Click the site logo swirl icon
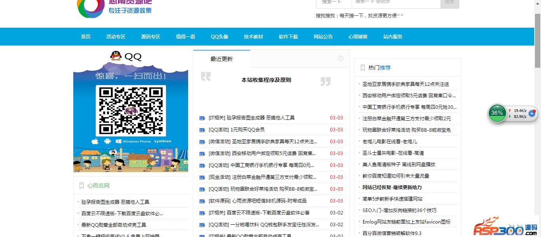The image size is (541, 237). pos(91,7)
